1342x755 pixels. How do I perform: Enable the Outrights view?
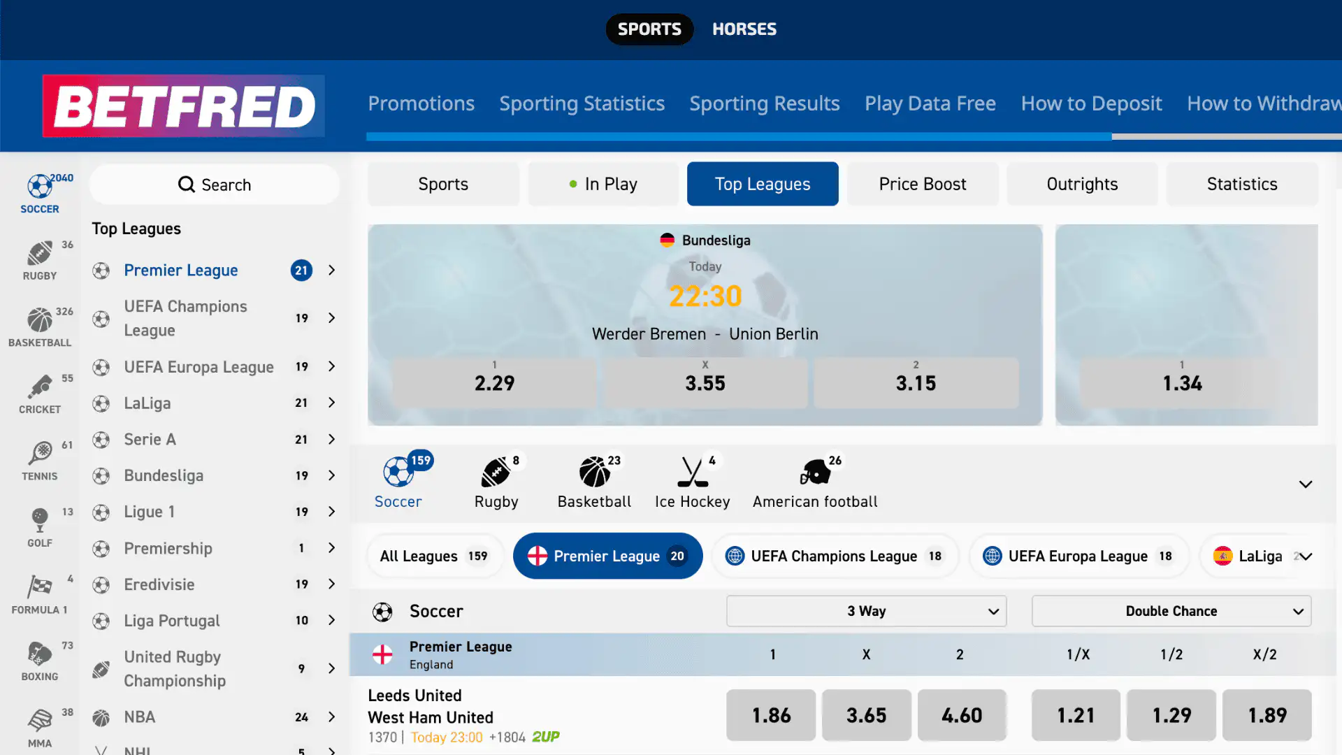1082,184
